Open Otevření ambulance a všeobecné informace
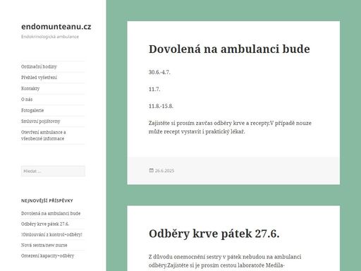This screenshot has height=271, width=361. pos(44,135)
